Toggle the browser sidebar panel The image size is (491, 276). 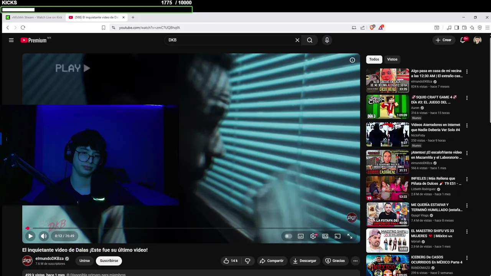coord(456,28)
